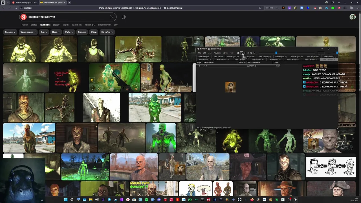Bookmark this page in the address bar

pyautogui.click(x=260, y=8)
